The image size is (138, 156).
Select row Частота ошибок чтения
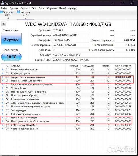pos(67,70)
